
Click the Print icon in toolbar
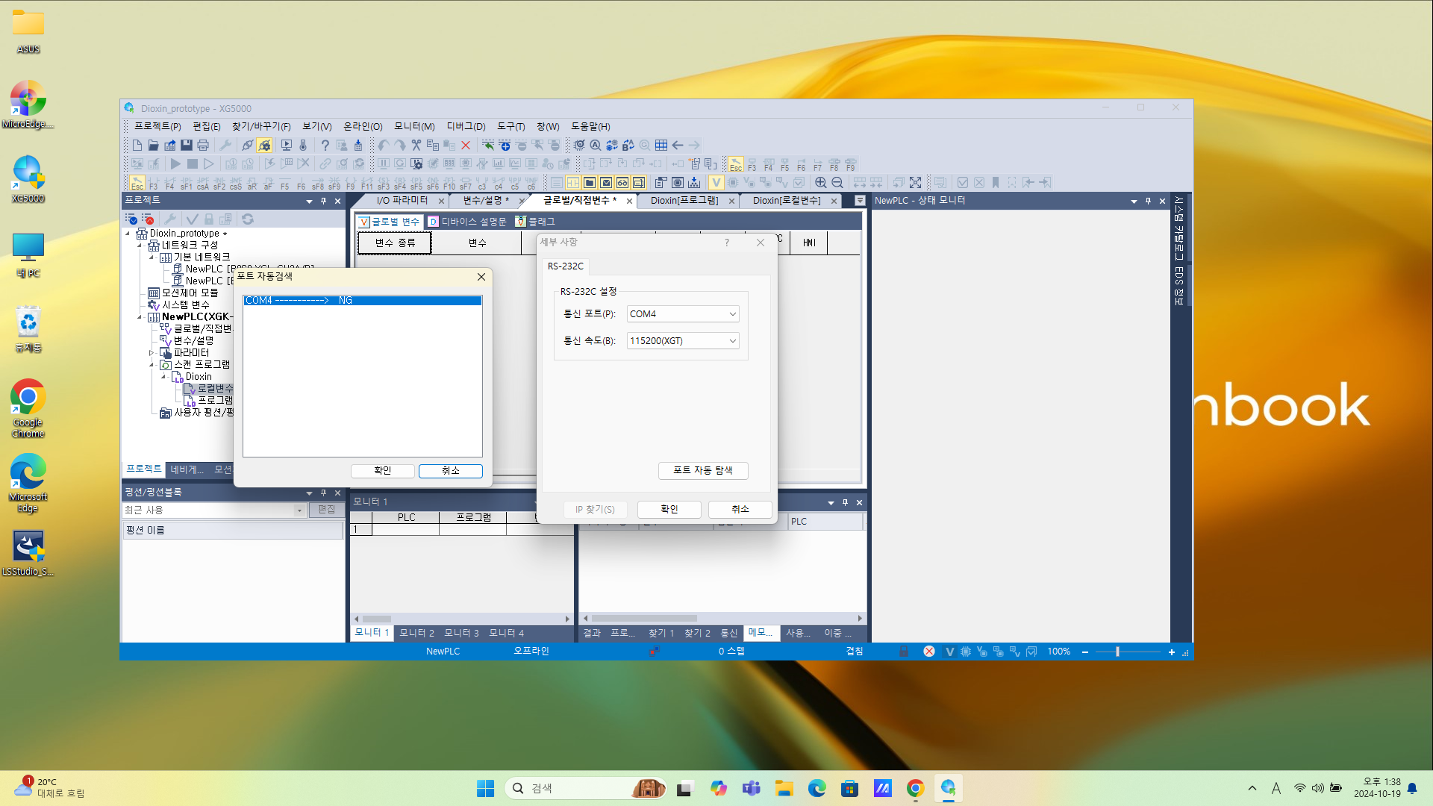(x=203, y=146)
